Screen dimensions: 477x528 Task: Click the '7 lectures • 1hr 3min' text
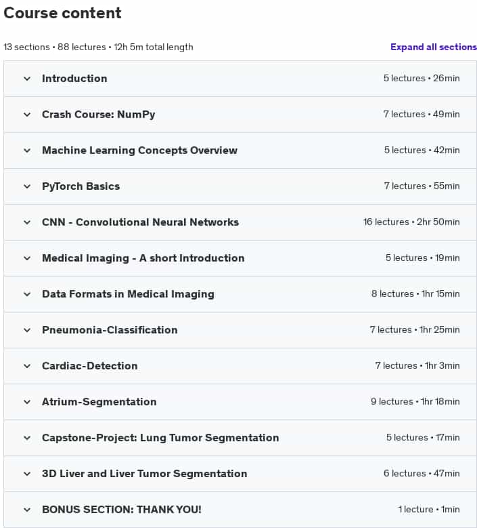point(417,365)
